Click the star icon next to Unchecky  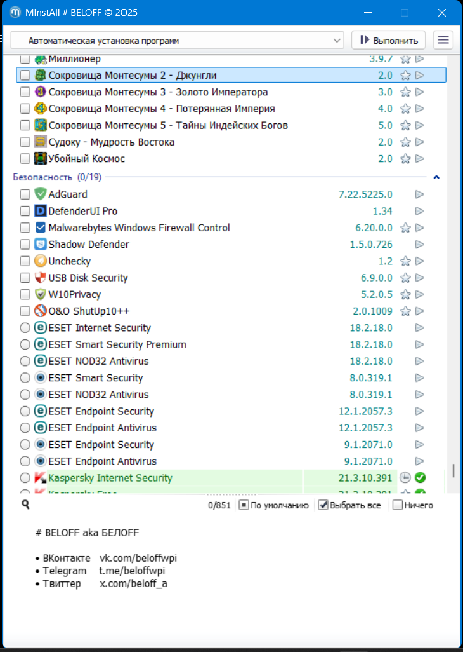(406, 261)
